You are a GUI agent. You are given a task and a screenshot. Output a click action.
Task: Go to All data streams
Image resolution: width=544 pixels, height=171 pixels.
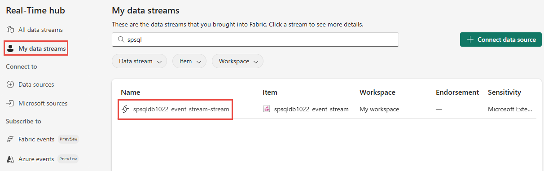(40, 30)
